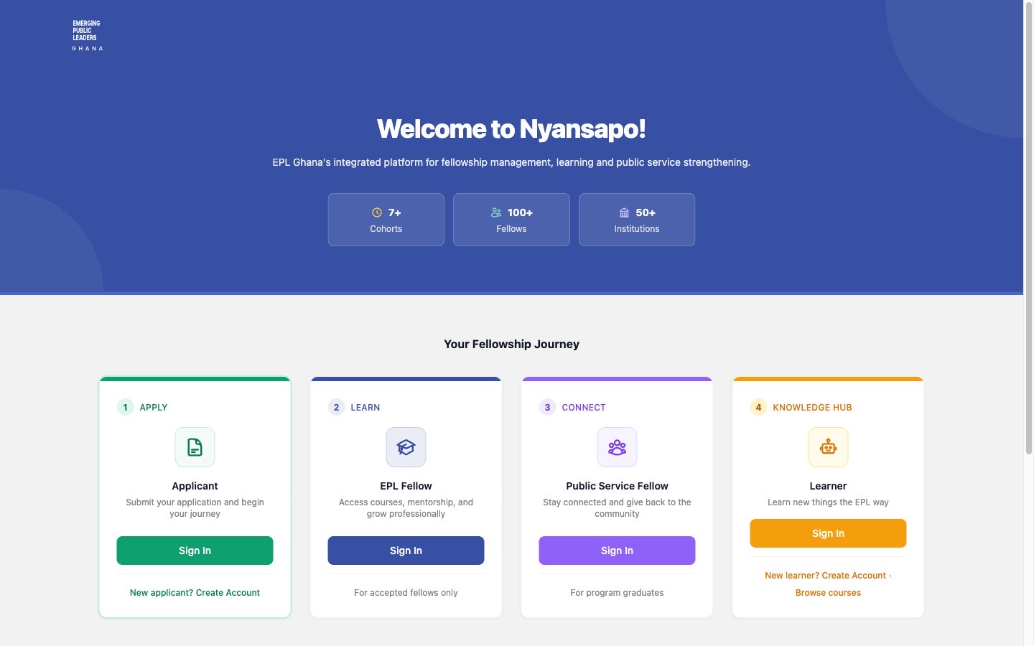Click the CONNECT step label
Image resolution: width=1034 pixels, height=646 pixels.
584,407
